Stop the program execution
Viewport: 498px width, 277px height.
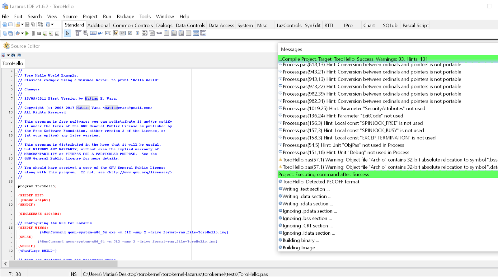(39, 33)
